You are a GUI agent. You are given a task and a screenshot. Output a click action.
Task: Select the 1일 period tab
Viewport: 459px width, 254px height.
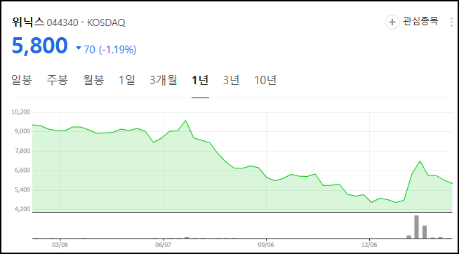point(127,80)
